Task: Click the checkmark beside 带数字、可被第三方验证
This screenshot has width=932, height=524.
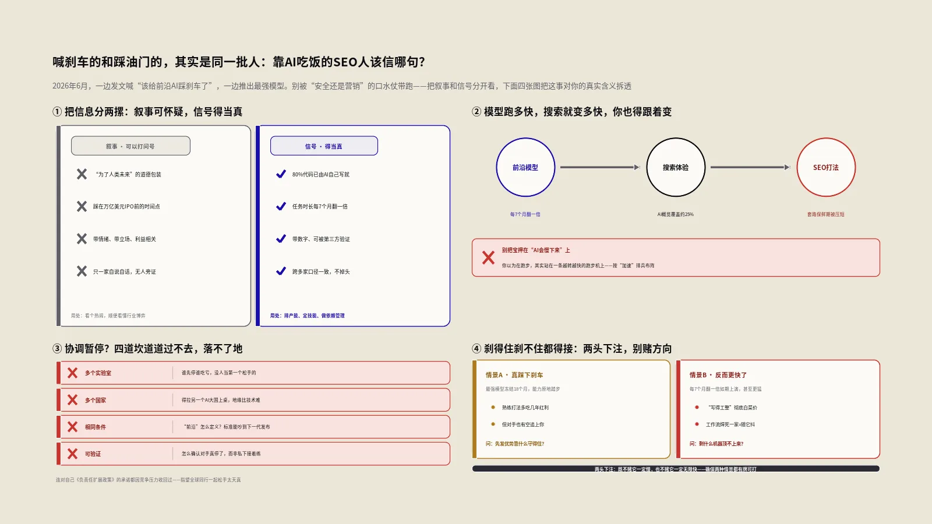Action: (281, 239)
